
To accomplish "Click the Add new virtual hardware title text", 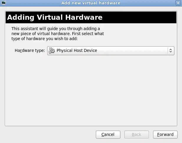I will 91,3.
